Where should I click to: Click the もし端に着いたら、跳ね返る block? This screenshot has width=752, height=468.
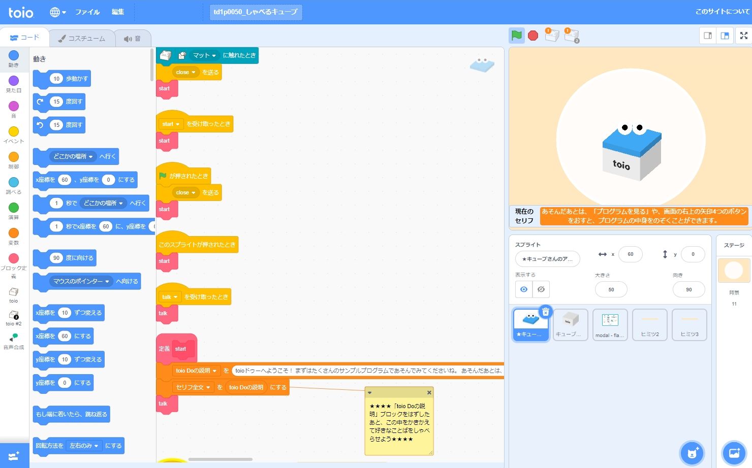(71, 414)
